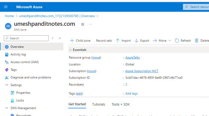Open Properties under Settings
209x116 pixels.
(x=23, y=93)
